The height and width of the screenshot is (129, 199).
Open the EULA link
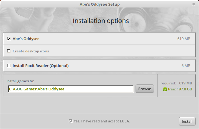(x=124, y=121)
